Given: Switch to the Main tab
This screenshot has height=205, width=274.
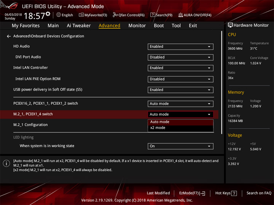Looking at the screenshot, I should click(x=53, y=26).
